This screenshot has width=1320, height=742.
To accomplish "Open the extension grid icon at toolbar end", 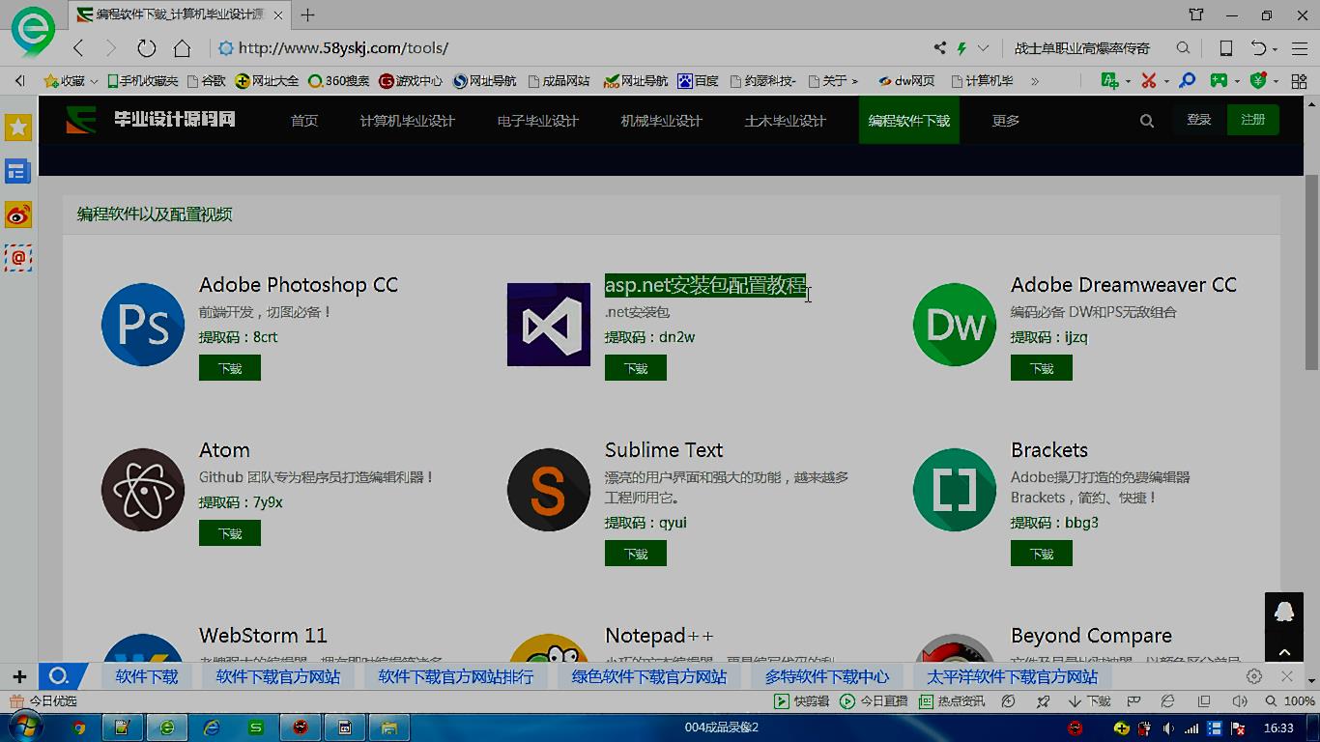I will pyautogui.click(x=1299, y=81).
